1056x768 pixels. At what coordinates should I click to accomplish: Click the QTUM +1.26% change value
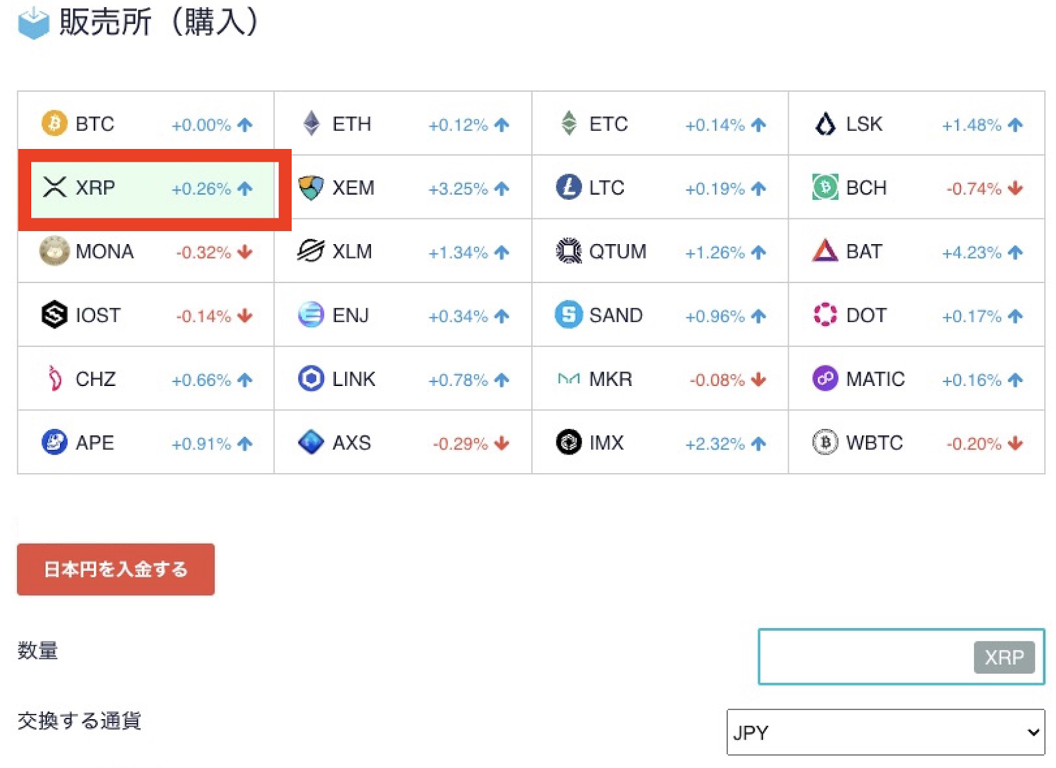pos(715,253)
